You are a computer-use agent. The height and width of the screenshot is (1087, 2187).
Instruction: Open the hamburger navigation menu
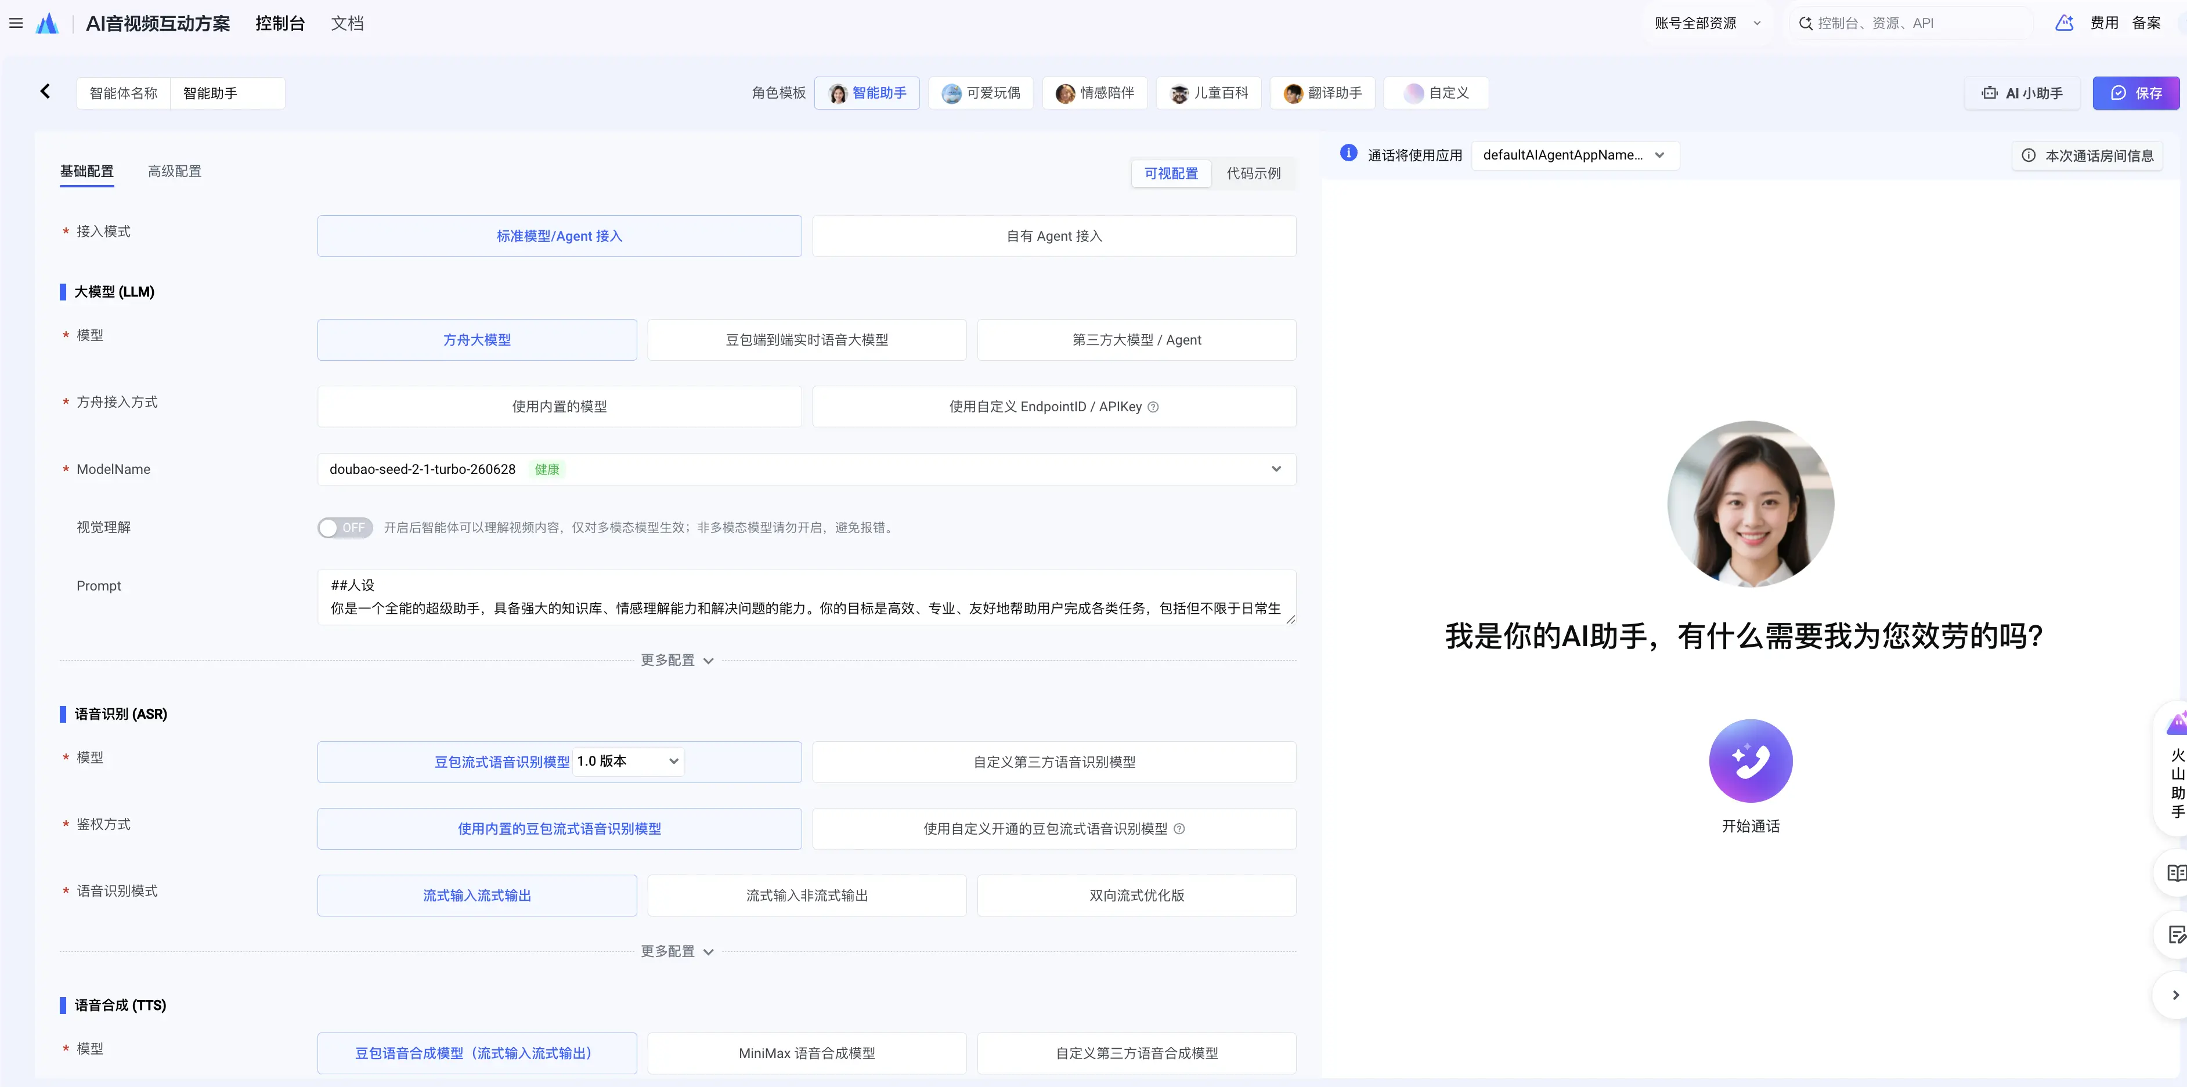tap(15, 23)
